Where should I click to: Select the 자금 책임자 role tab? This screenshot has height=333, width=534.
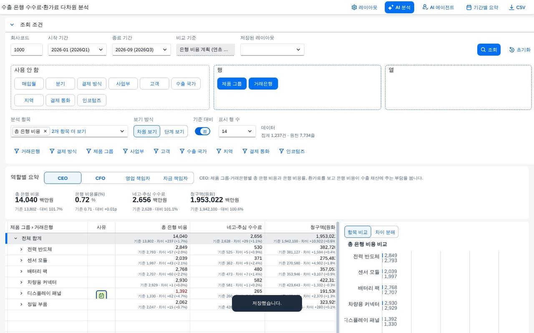(175, 178)
